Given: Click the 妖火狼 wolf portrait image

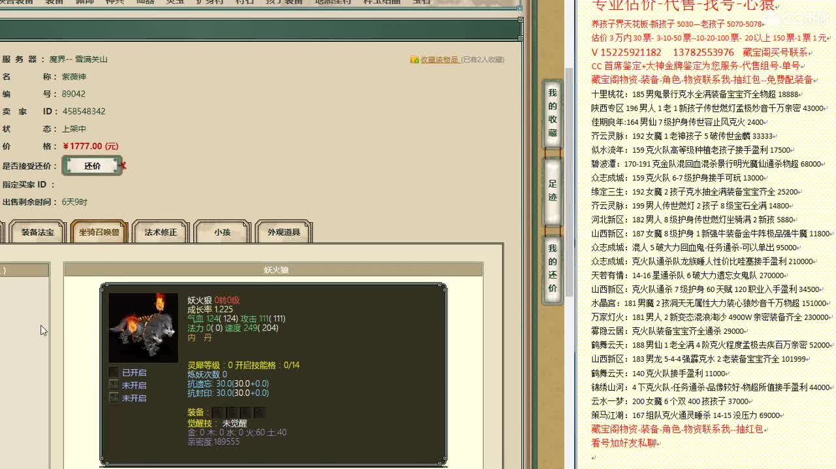Looking at the screenshot, I should (143, 328).
